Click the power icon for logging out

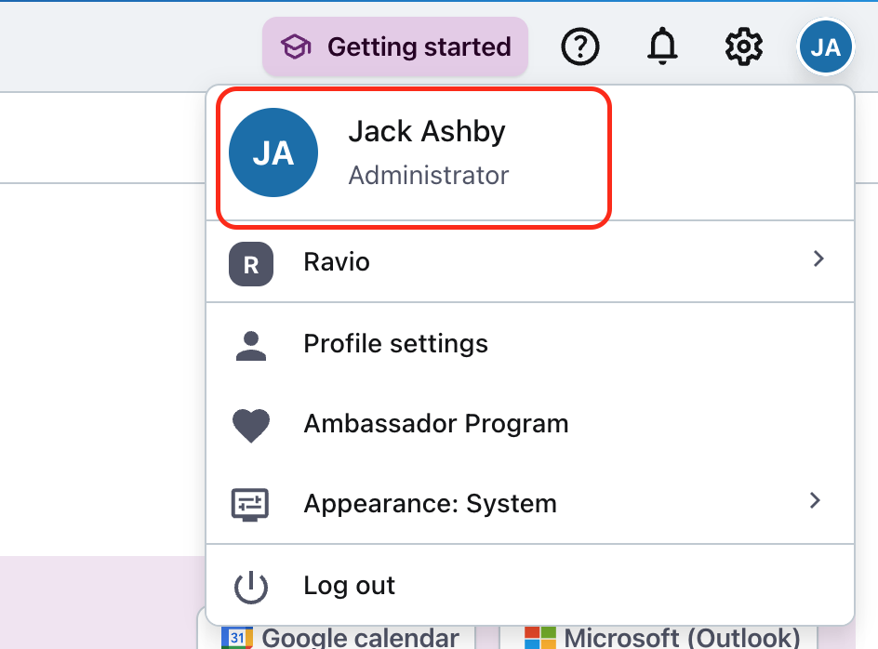click(251, 587)
